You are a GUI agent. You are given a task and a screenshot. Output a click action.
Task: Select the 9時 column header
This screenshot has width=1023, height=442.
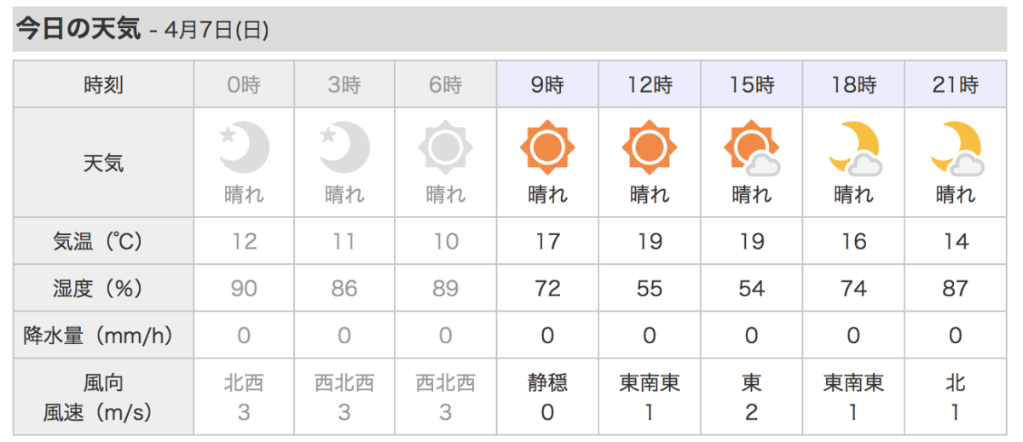[547, 85]
